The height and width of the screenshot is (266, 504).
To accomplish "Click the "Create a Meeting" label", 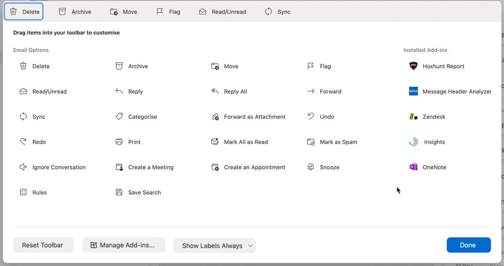I will click(x=151, y=167).
